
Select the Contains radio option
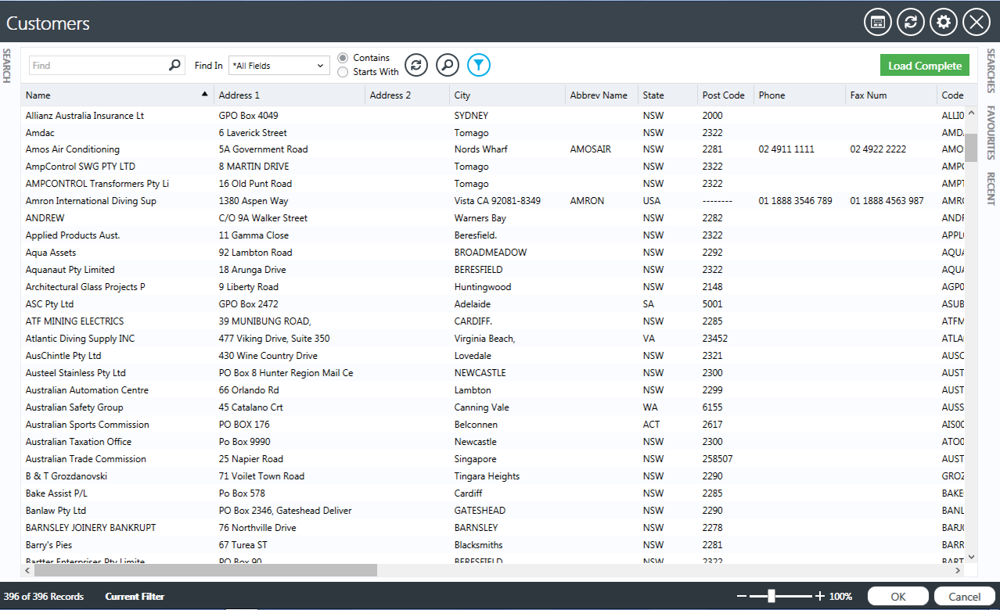pyautogui.click(x=343, y=58)
